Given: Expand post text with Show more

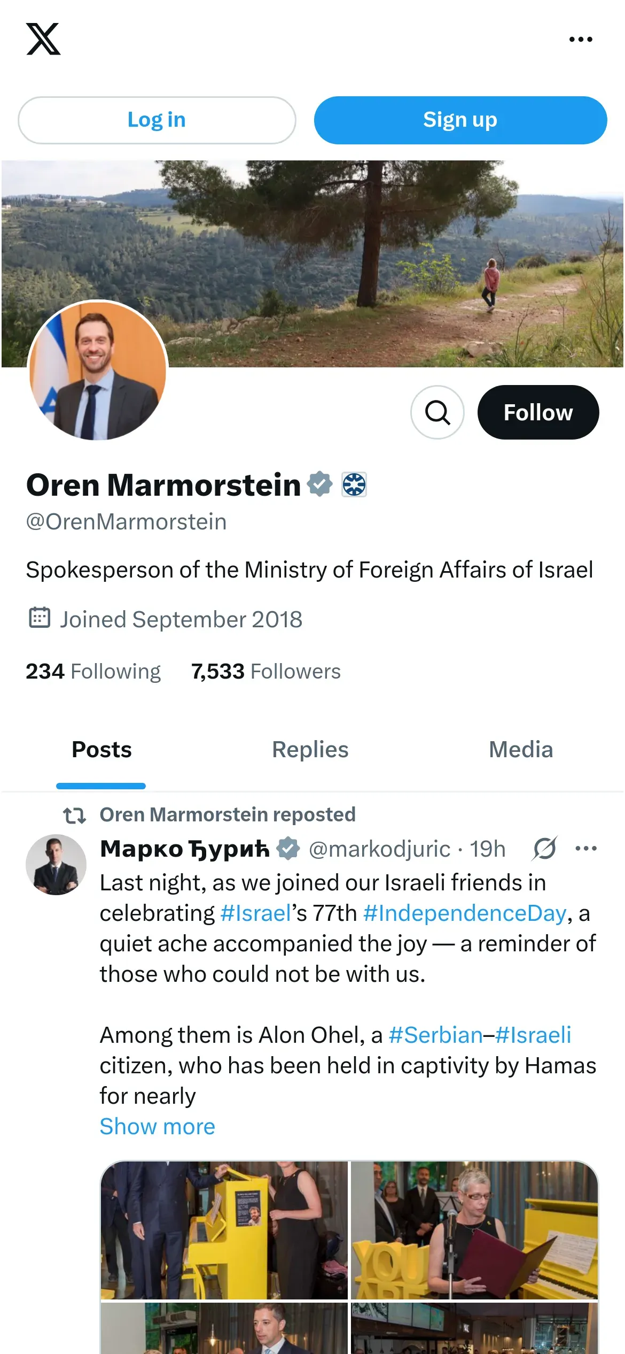Looking at the screenshot, I should point(157,1126).
